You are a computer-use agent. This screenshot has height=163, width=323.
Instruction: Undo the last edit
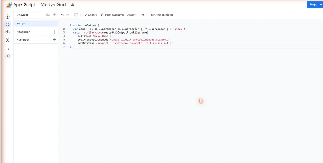(62, 15)
